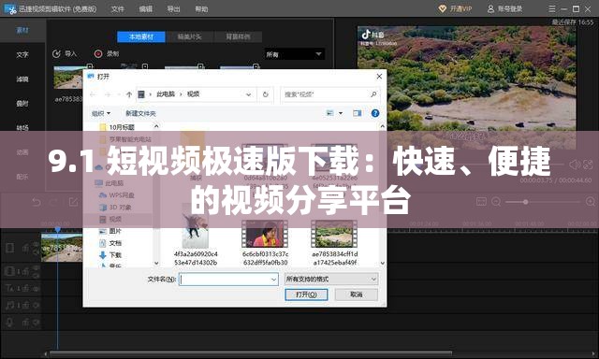Expand recent locations arrow beside forward button
This screenshot has height=359, width=599.
point(119,94)
